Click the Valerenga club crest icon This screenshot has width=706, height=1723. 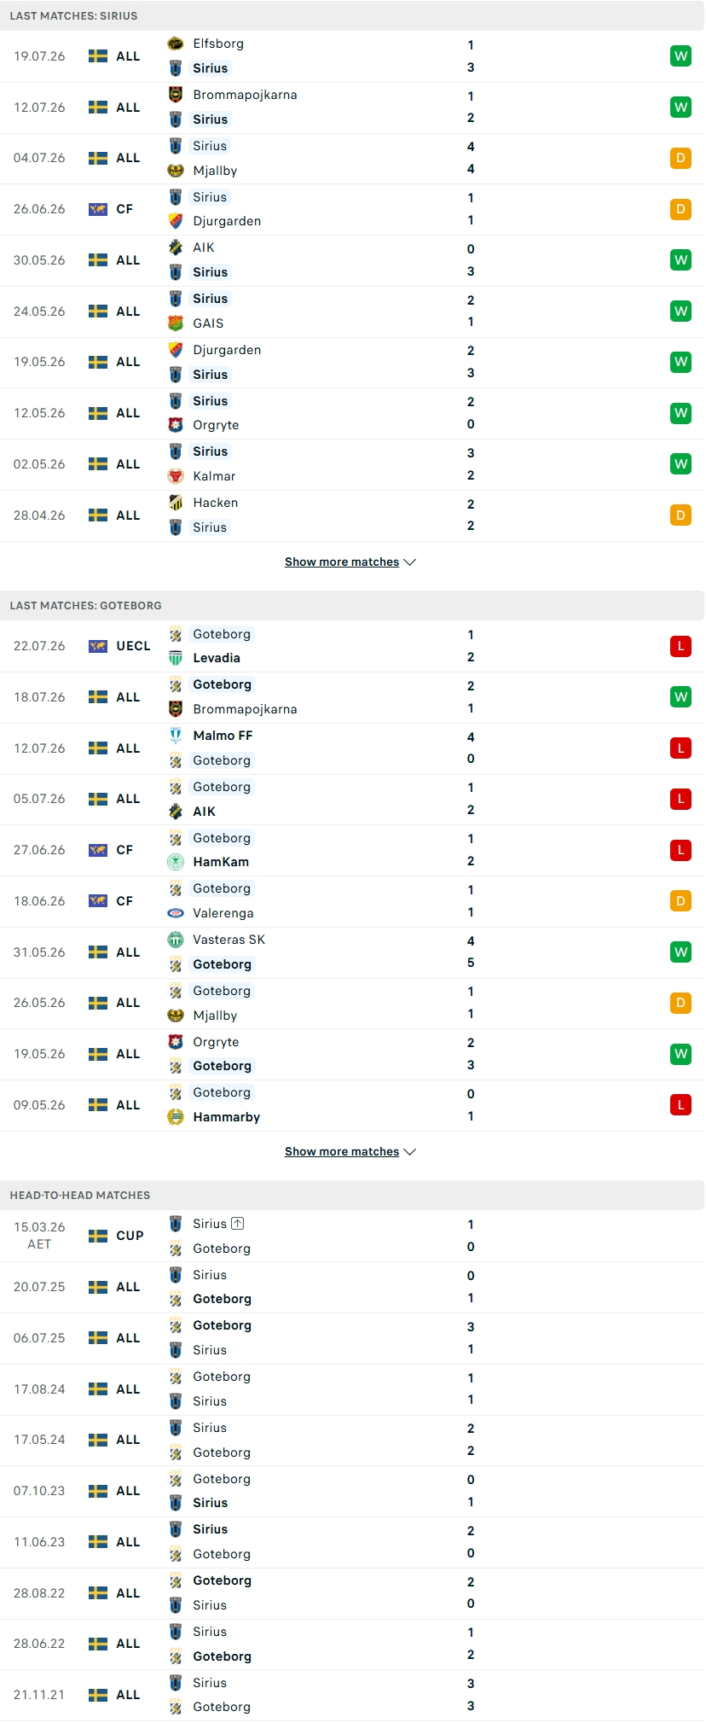click(176, 913)
